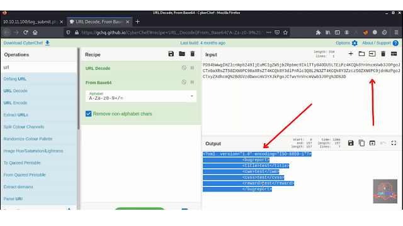403x226 pixels.
Task: Move output to input icon
Action: coord(372,143)
